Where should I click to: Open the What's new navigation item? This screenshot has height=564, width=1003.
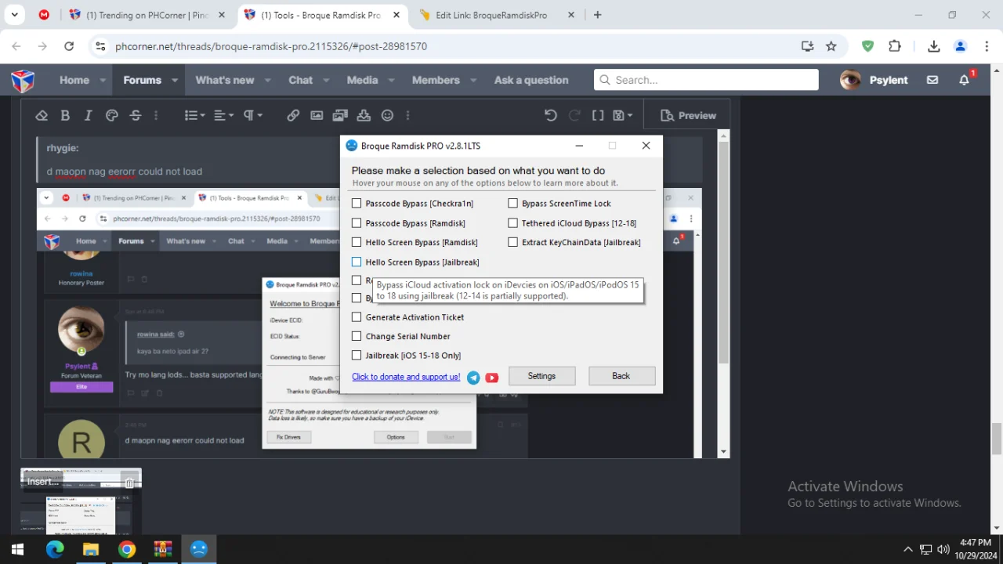(x=225, y=80)
